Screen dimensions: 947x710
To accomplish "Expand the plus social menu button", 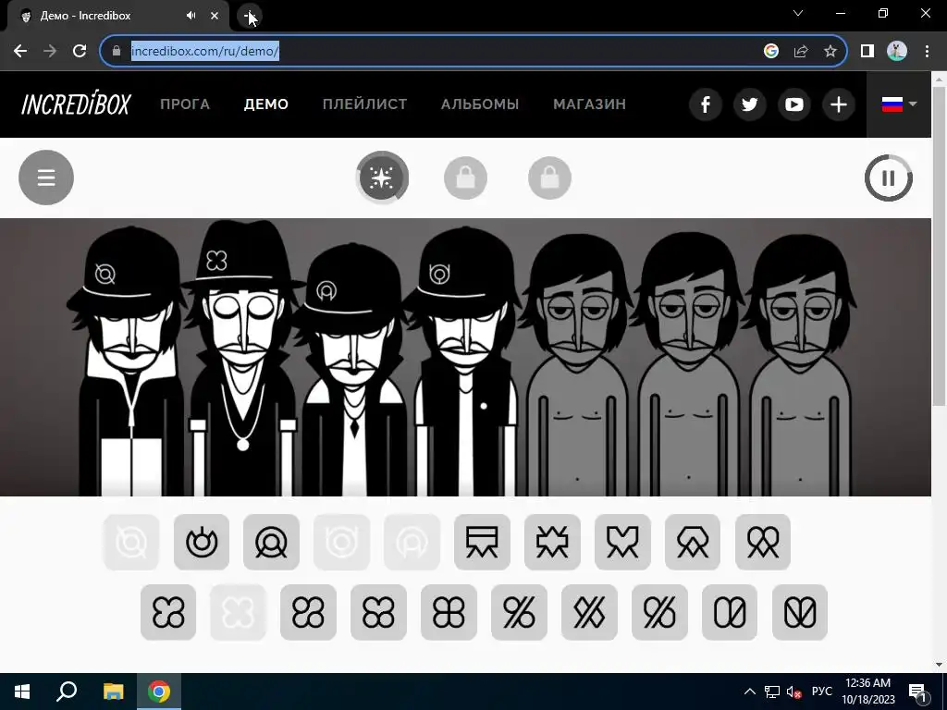I will point(838,104).
